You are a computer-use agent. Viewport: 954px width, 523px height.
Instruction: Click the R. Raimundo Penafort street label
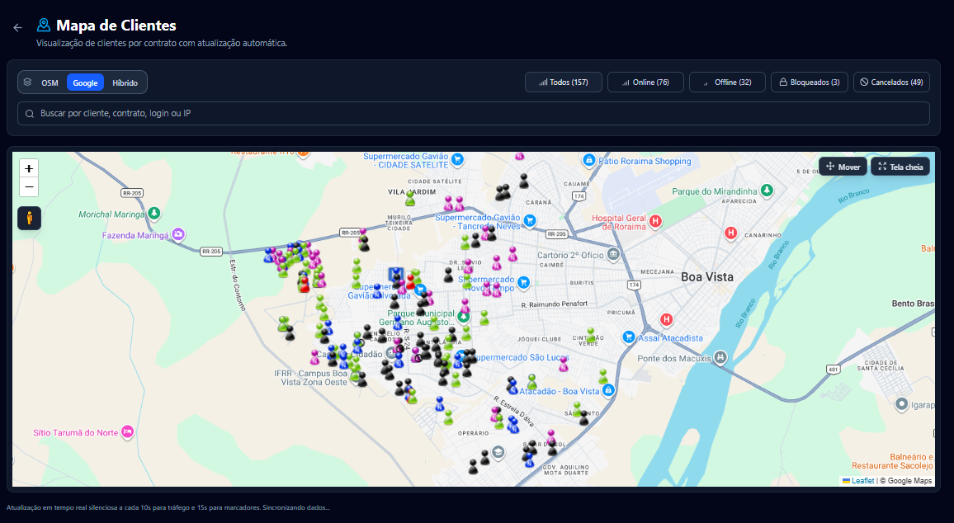tap(555, 304)
